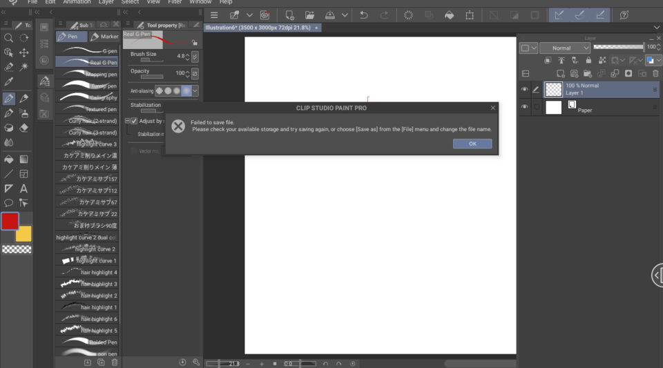Click the Clear (sparkle) icon in command bar
The width and height of the screenshot is (663, 368).
tap(408, 15)
